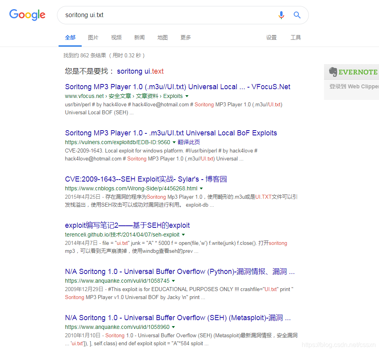379x352 pixels.
Task: Switch to the 图片 tab
Action: coord(93,37)
